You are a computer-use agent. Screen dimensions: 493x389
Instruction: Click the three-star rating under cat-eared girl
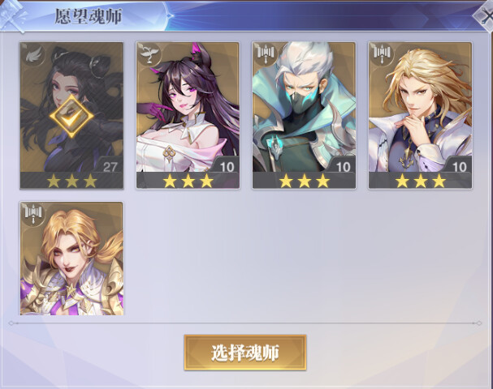click(188, 181)
